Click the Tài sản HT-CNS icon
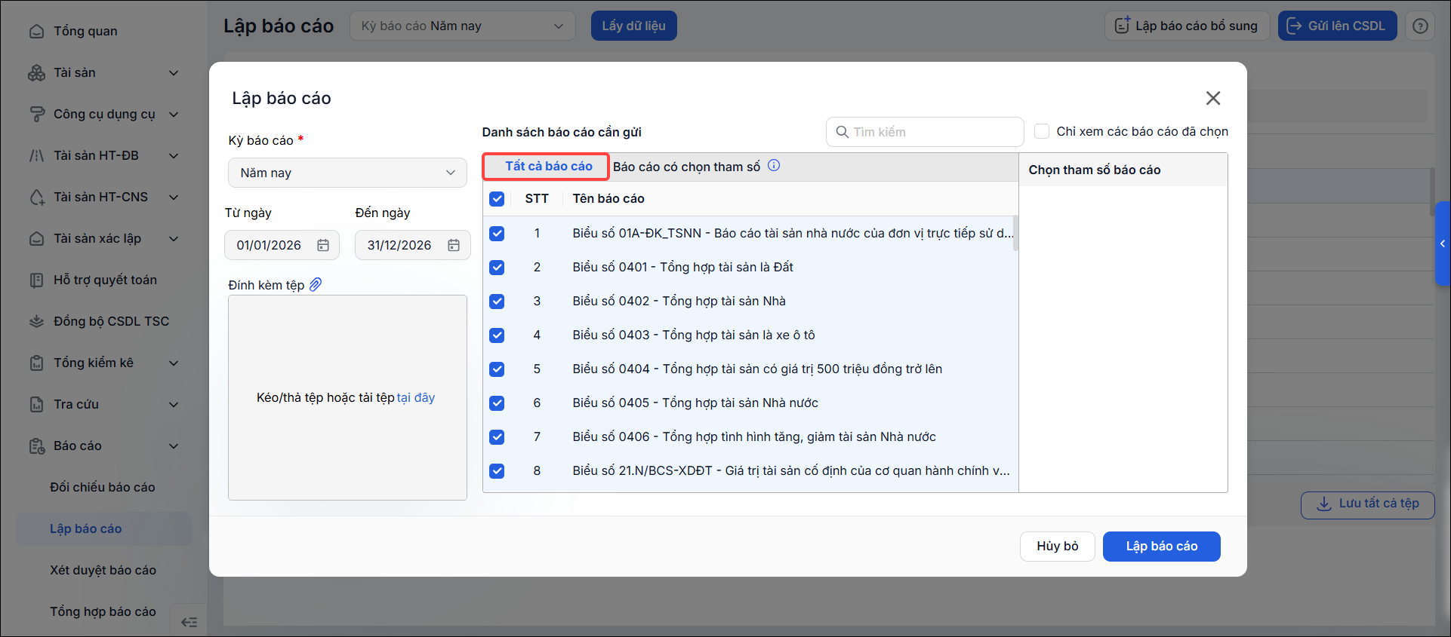The height and width of the screenshot is (637, 1451). [x=36, y=198]
